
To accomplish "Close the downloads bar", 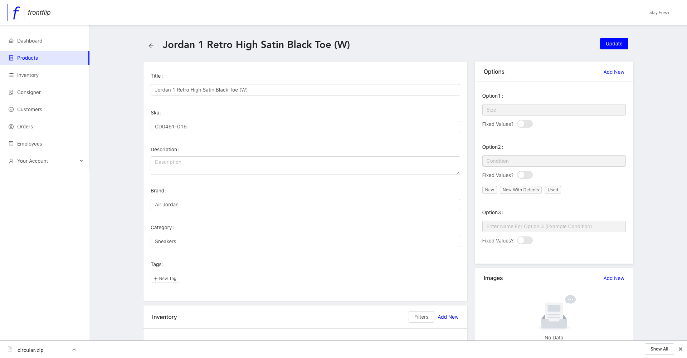I will [681, 349].
